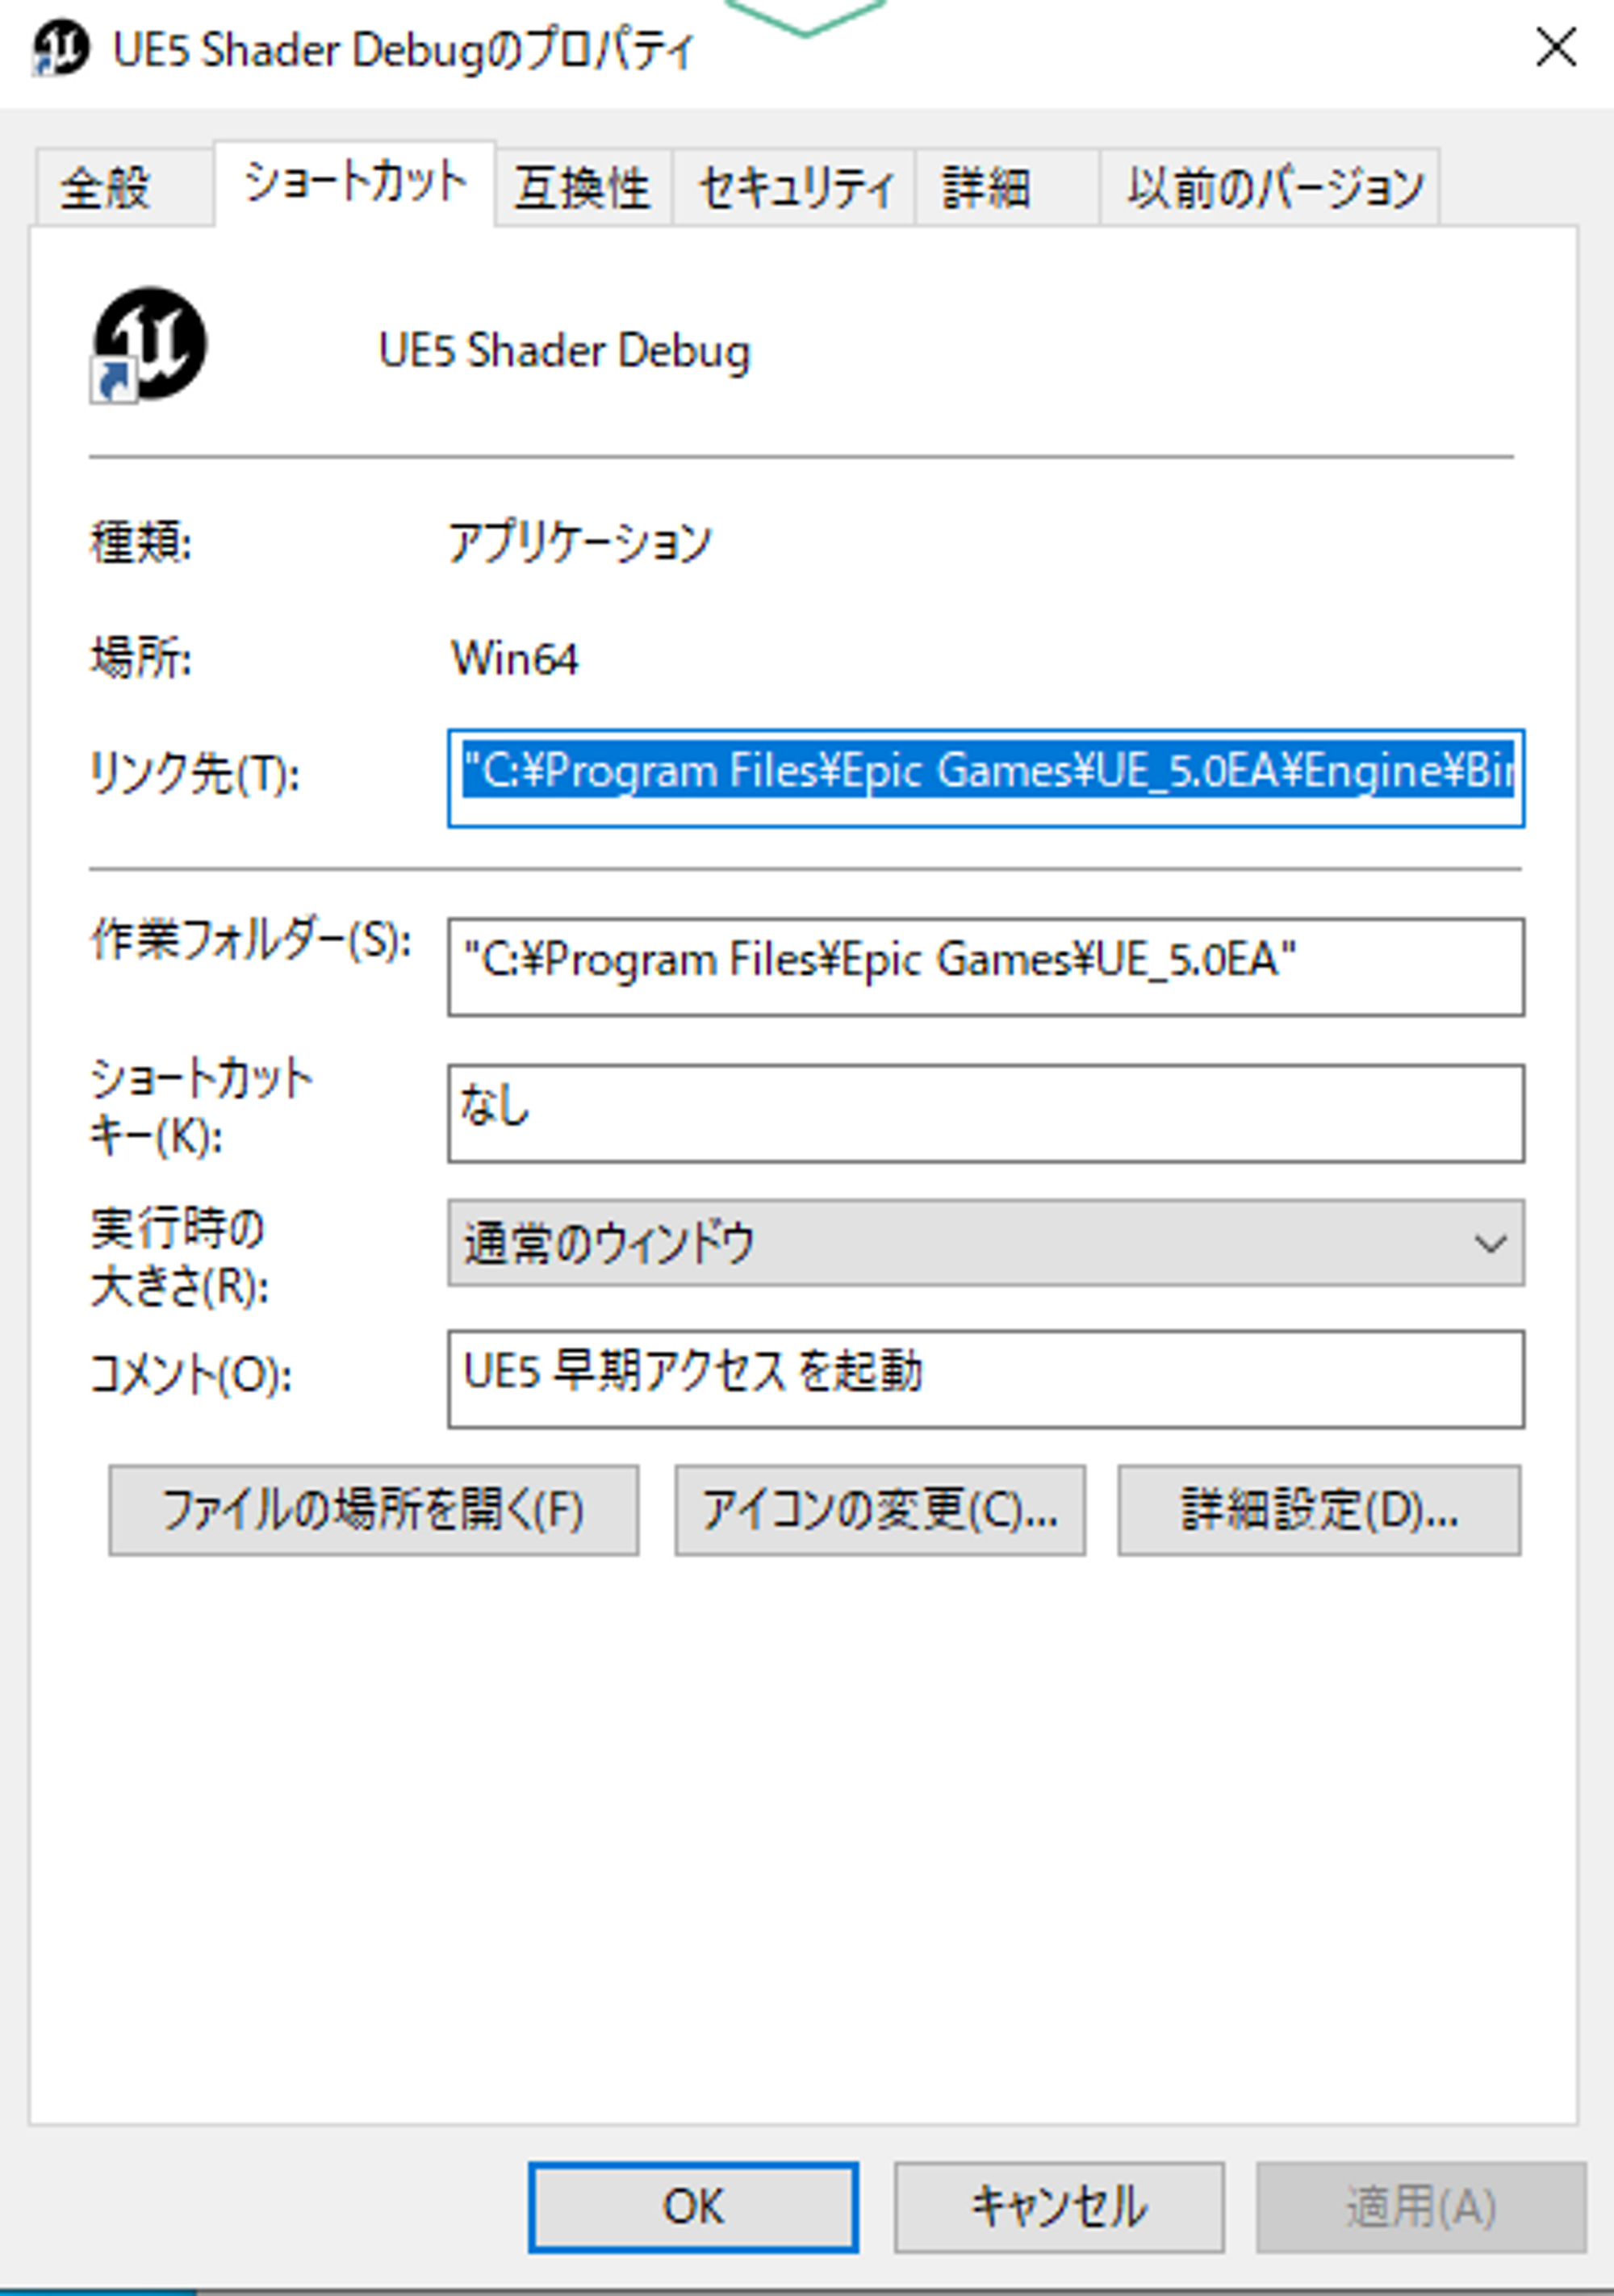Click the 作業フォルダー input field
1614x2296 pixels.
tap(985, 965)
